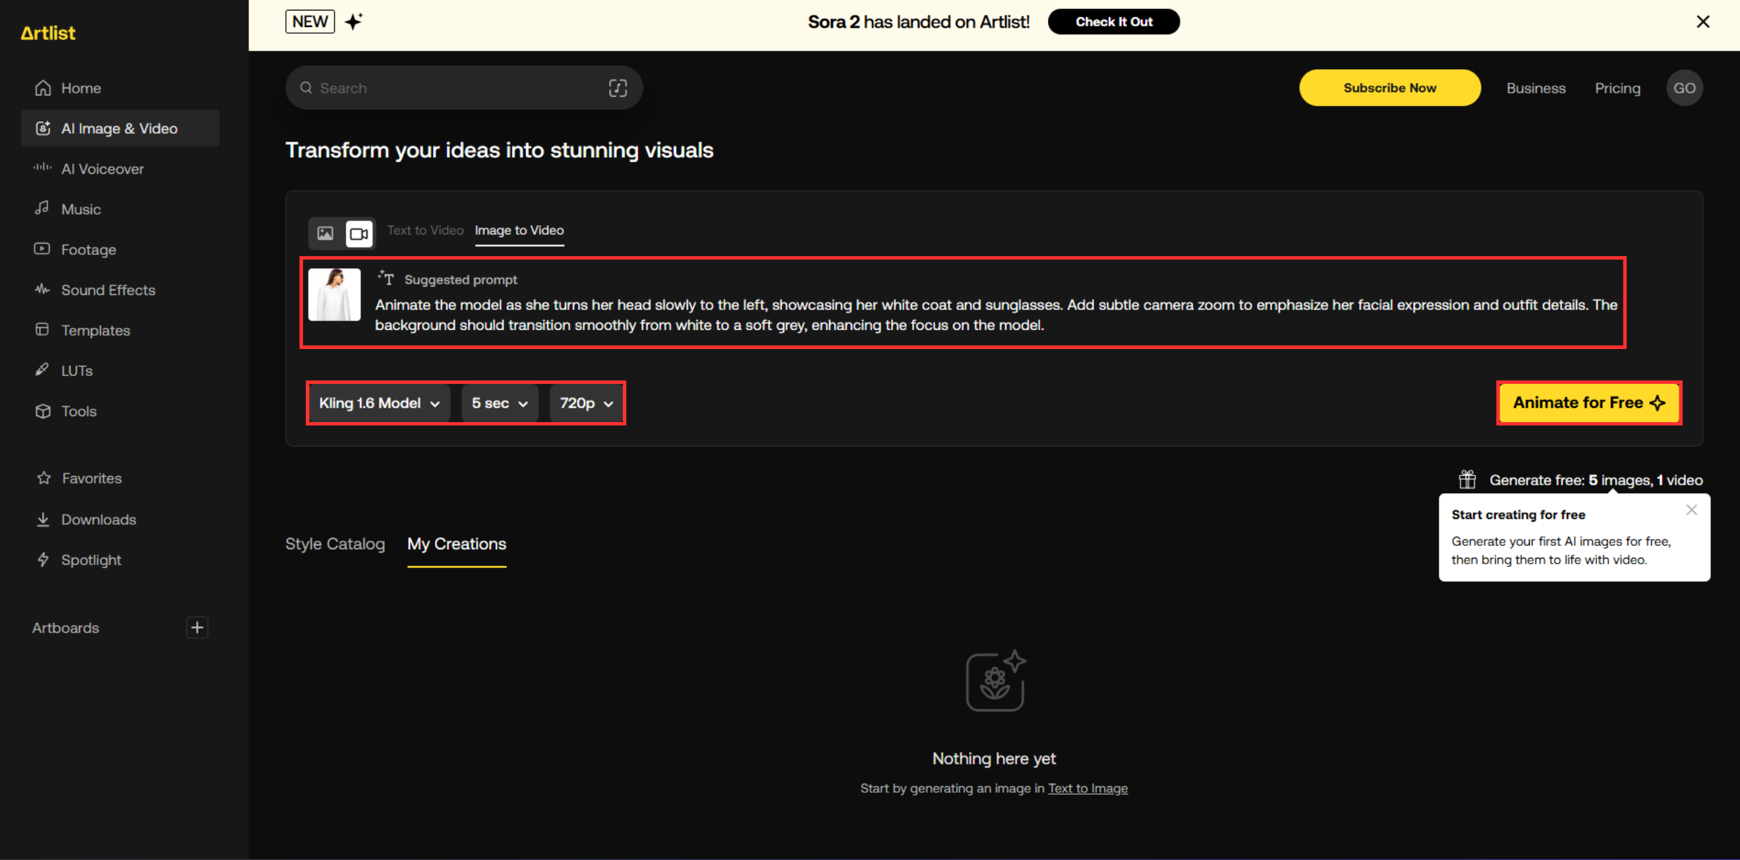Click the Animate for Free button
Image resolution: width=1740 pixels, height=860 pixels.
[1589, 402]
